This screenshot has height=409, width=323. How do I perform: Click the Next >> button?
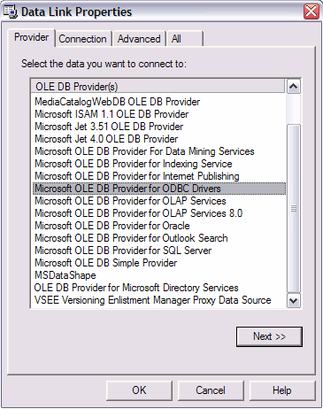click(x=269, y=336)
